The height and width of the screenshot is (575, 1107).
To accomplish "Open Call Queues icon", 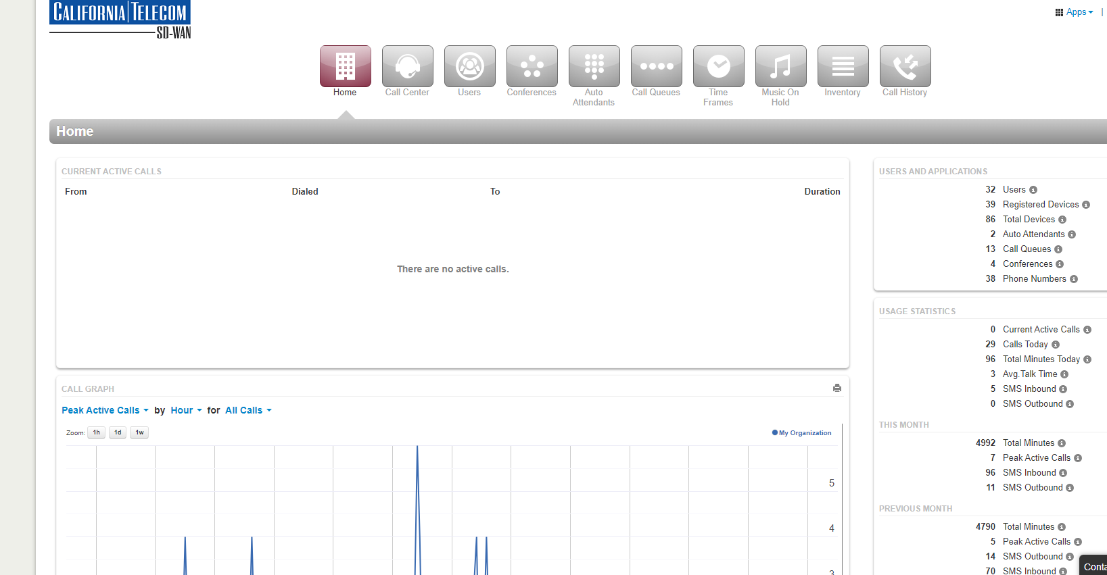I will coord(656,66).
